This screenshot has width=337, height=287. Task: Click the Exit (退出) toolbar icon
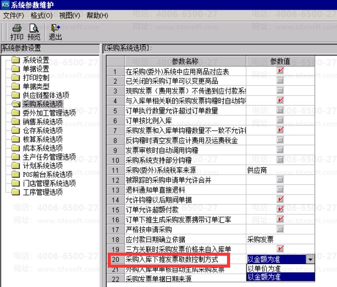(55, 28)
